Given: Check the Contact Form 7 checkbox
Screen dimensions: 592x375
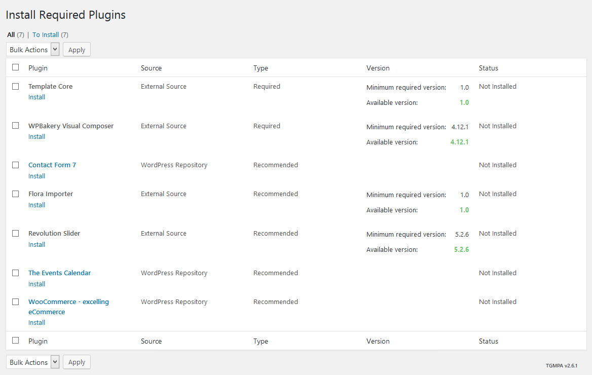Looking at the screenshot, I should [x=16, y=165].
